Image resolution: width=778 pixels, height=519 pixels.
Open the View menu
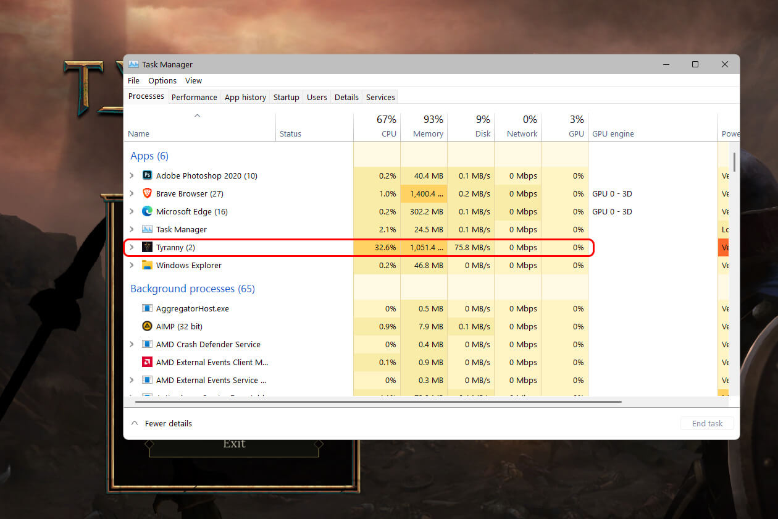193,81
